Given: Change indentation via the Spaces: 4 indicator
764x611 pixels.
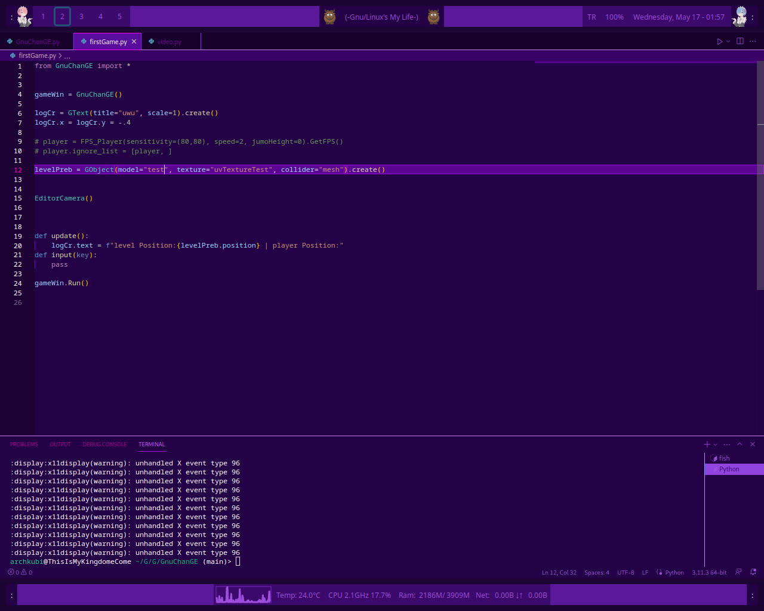Looking at the screenshot, I should click(x=597, y=572).
